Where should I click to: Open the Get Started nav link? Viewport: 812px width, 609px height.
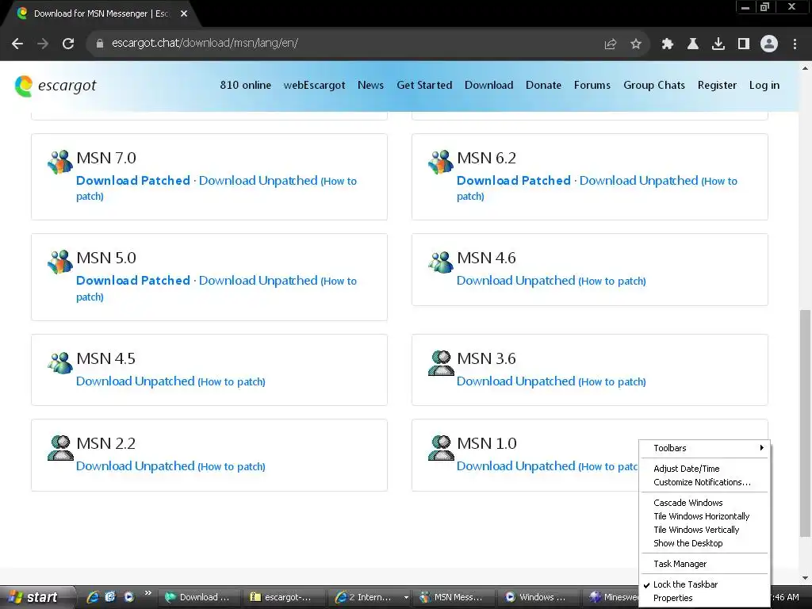tap(424, 86)
